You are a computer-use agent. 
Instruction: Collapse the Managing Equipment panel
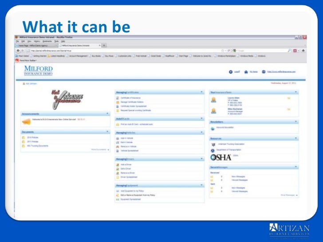pos(202,185)
